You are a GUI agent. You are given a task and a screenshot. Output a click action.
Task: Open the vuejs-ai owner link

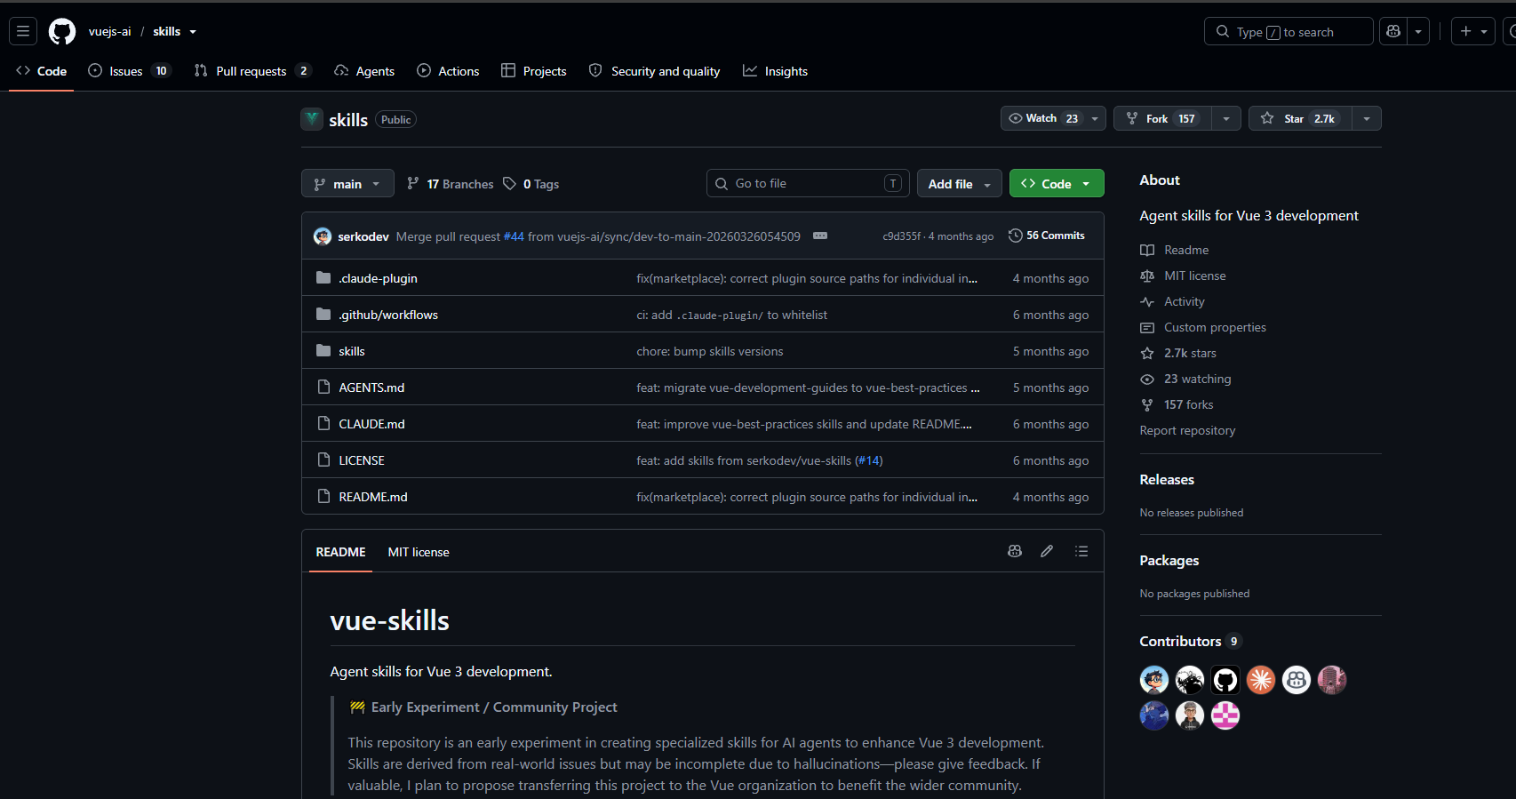point(109,31)
